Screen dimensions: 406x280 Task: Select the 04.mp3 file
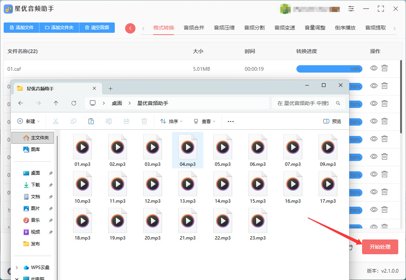click(x=187, y=150)
